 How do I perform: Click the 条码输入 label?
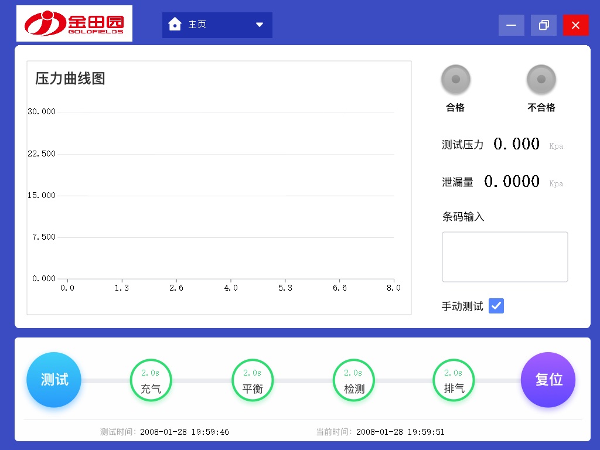click(x=463, y=217)
